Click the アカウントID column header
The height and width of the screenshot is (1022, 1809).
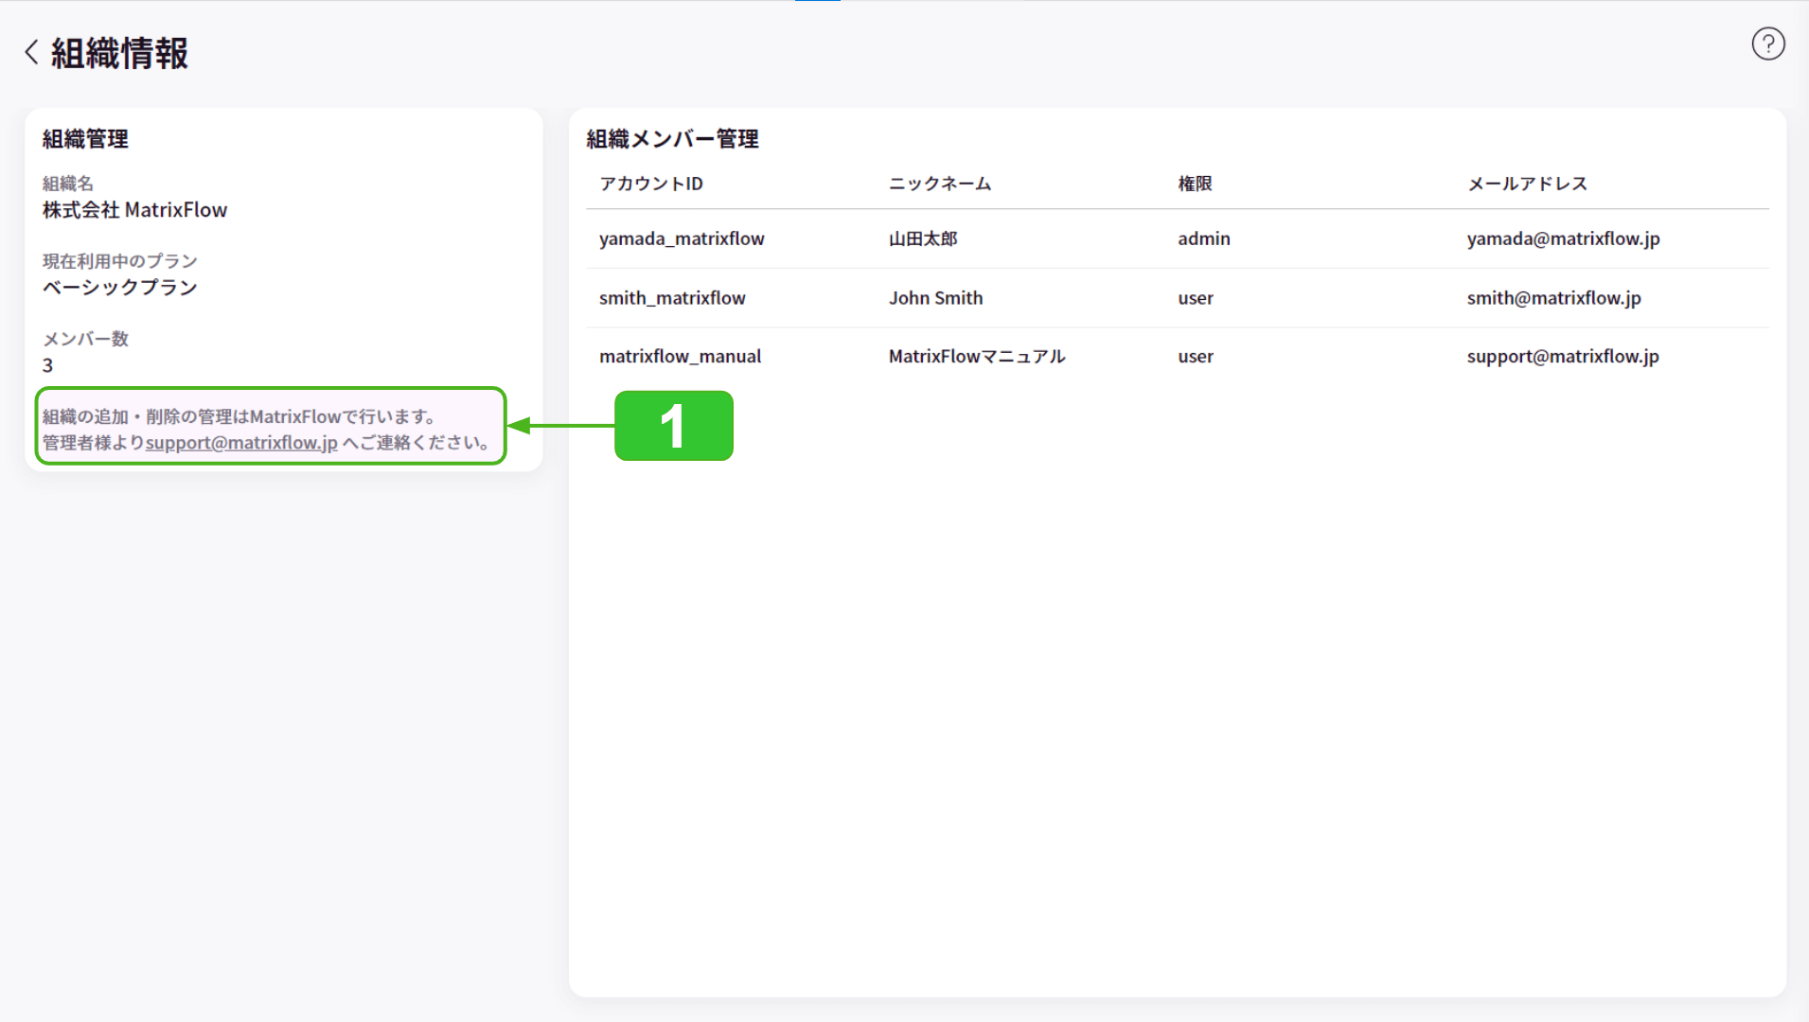pos(651,184)
